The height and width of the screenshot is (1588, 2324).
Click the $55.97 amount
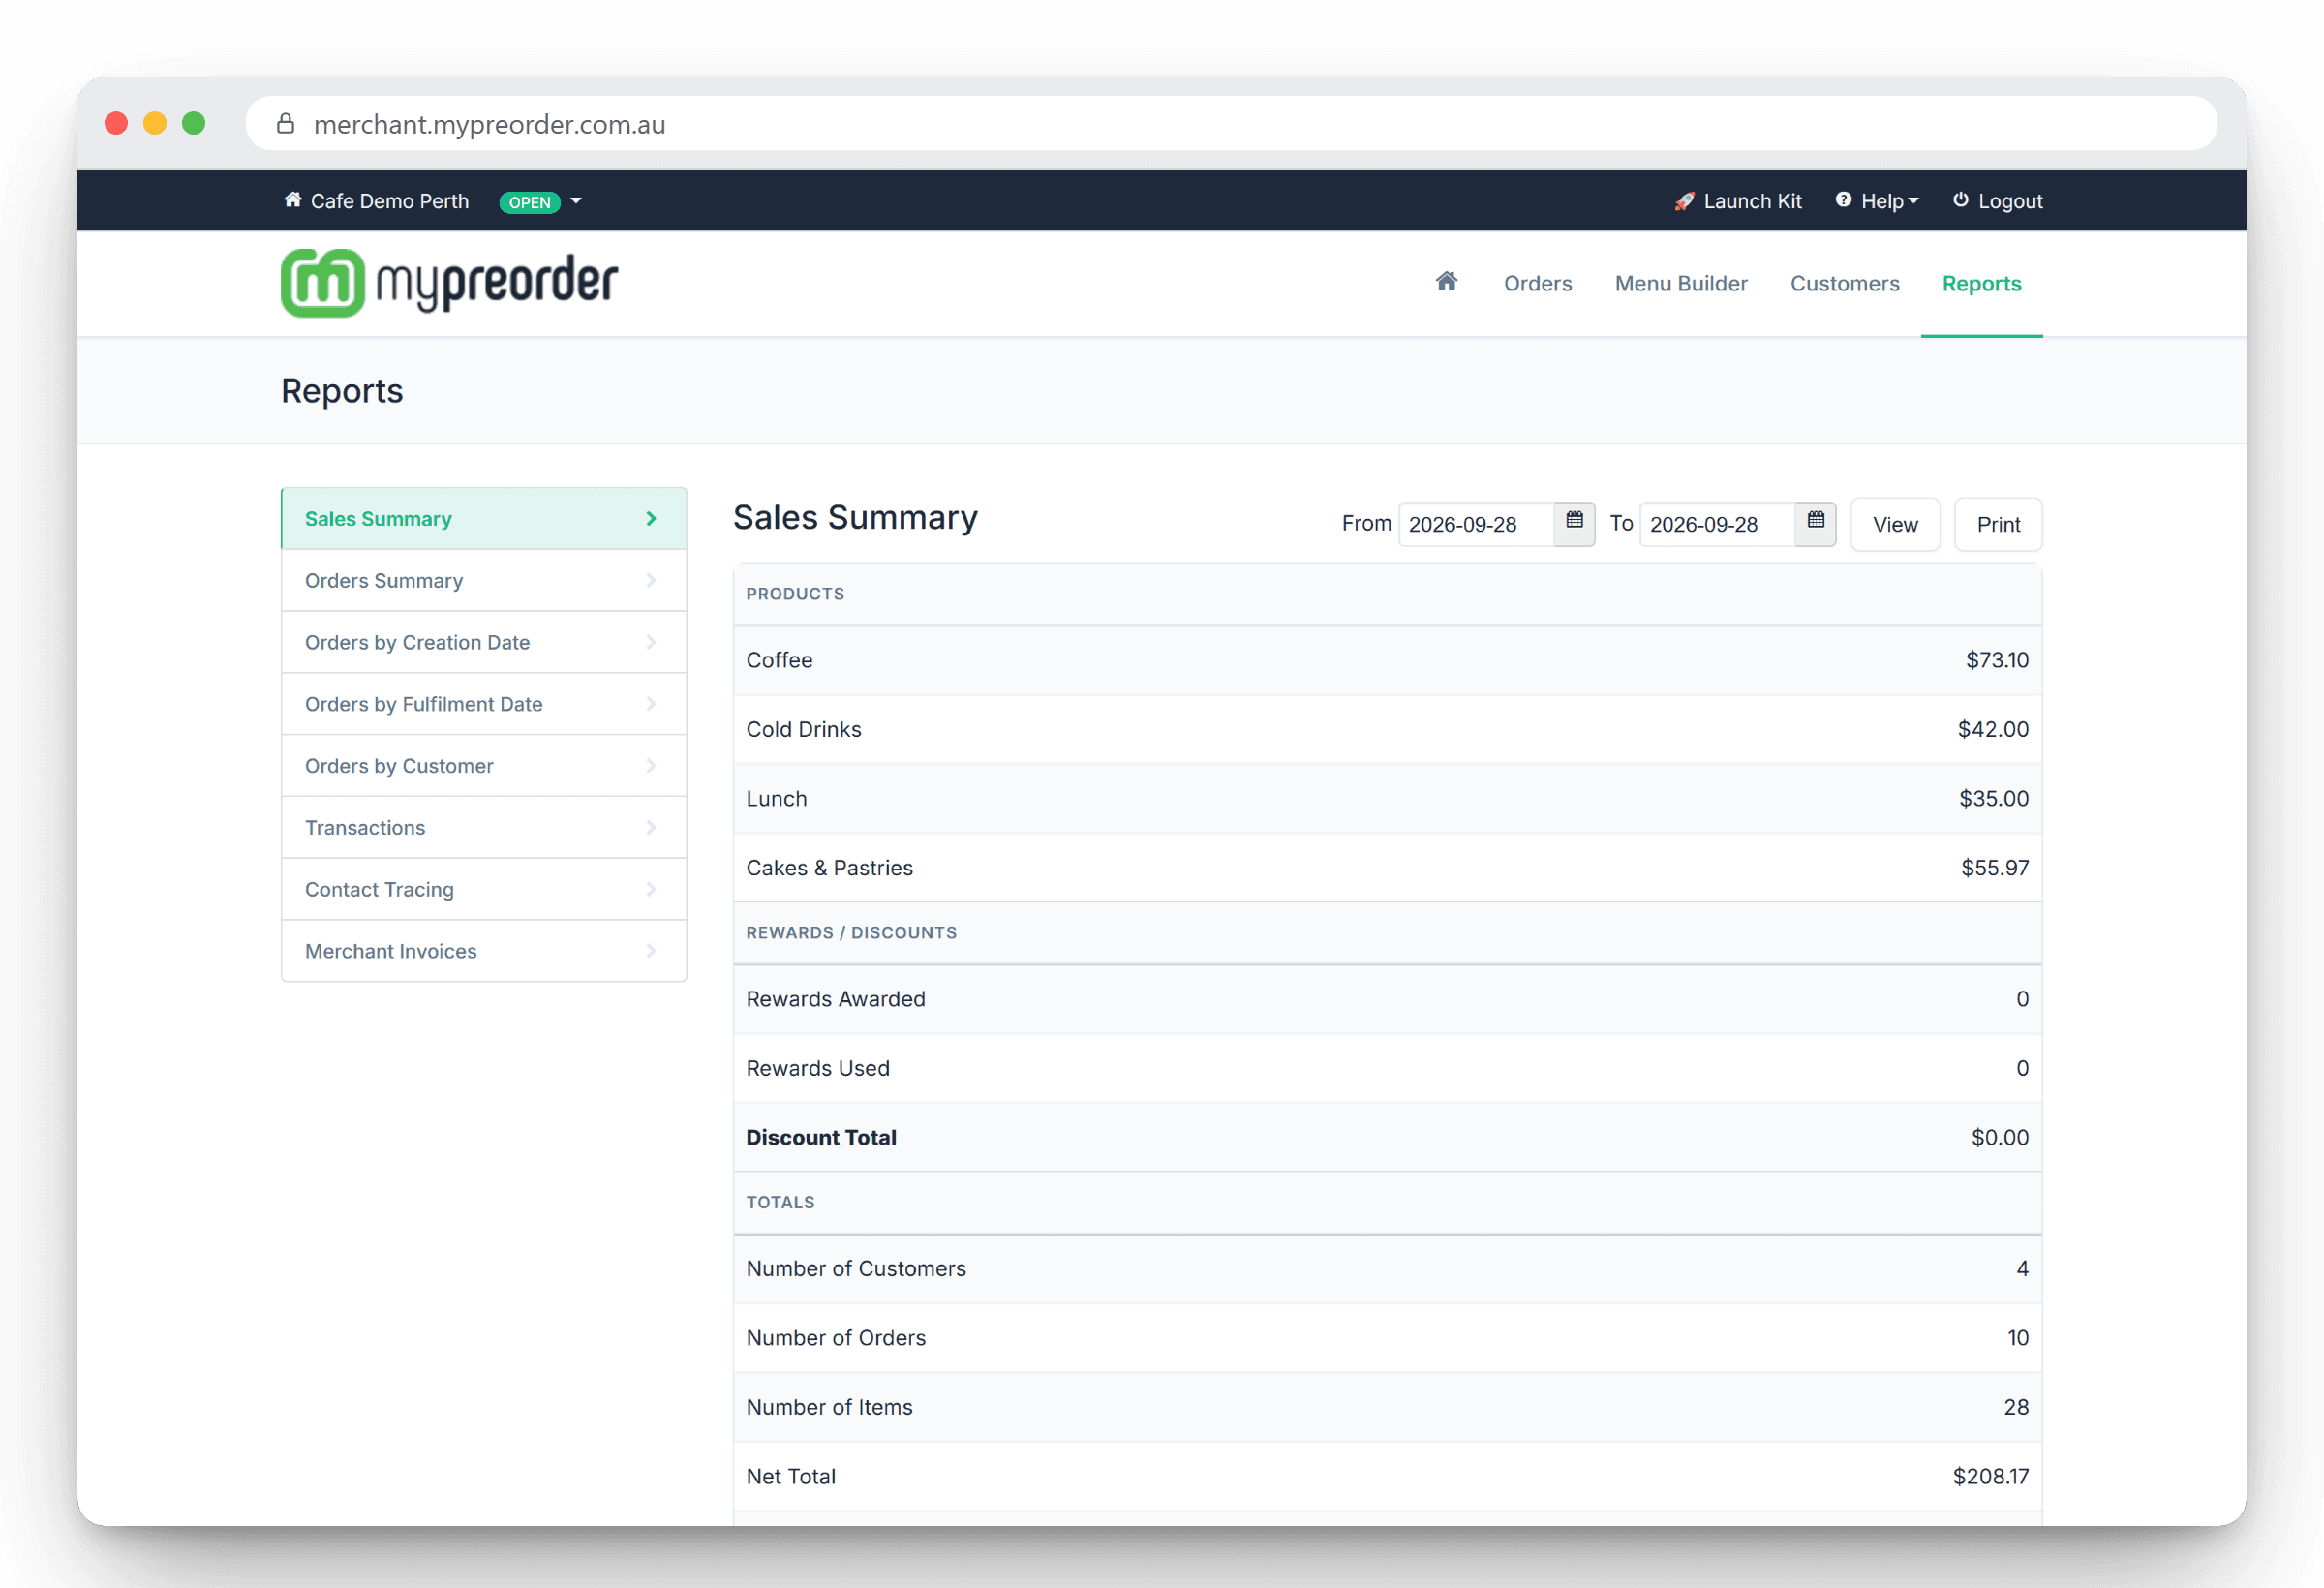(1994, 867)
